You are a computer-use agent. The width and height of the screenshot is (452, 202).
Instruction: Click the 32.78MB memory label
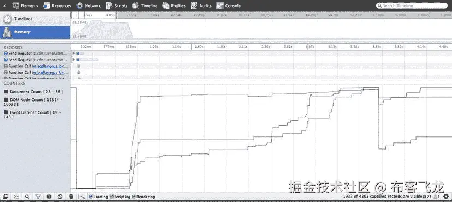pyautogui.click(x=79, y=37)
